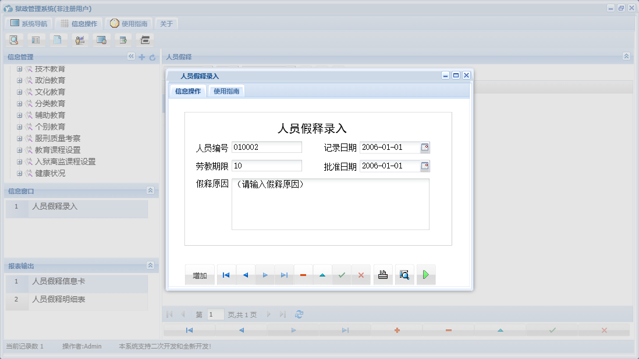
Task: Click the green checkmark save icon
Action: (342, 274)
